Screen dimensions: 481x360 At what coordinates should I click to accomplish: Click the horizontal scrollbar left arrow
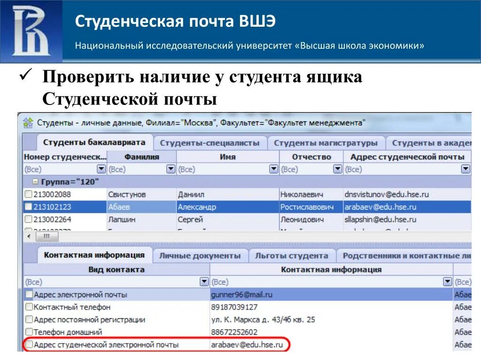[x=29, y=236]
